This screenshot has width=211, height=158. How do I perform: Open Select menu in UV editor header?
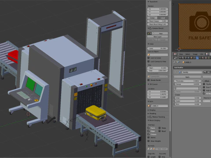pyautogui.click(x=188, y=54)
